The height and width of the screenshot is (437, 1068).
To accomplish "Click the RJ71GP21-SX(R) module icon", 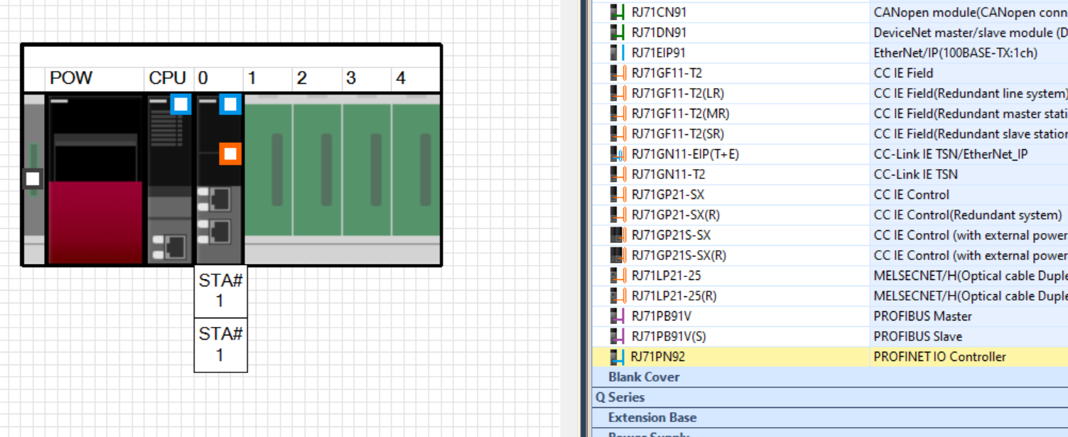I will point(617,215).
